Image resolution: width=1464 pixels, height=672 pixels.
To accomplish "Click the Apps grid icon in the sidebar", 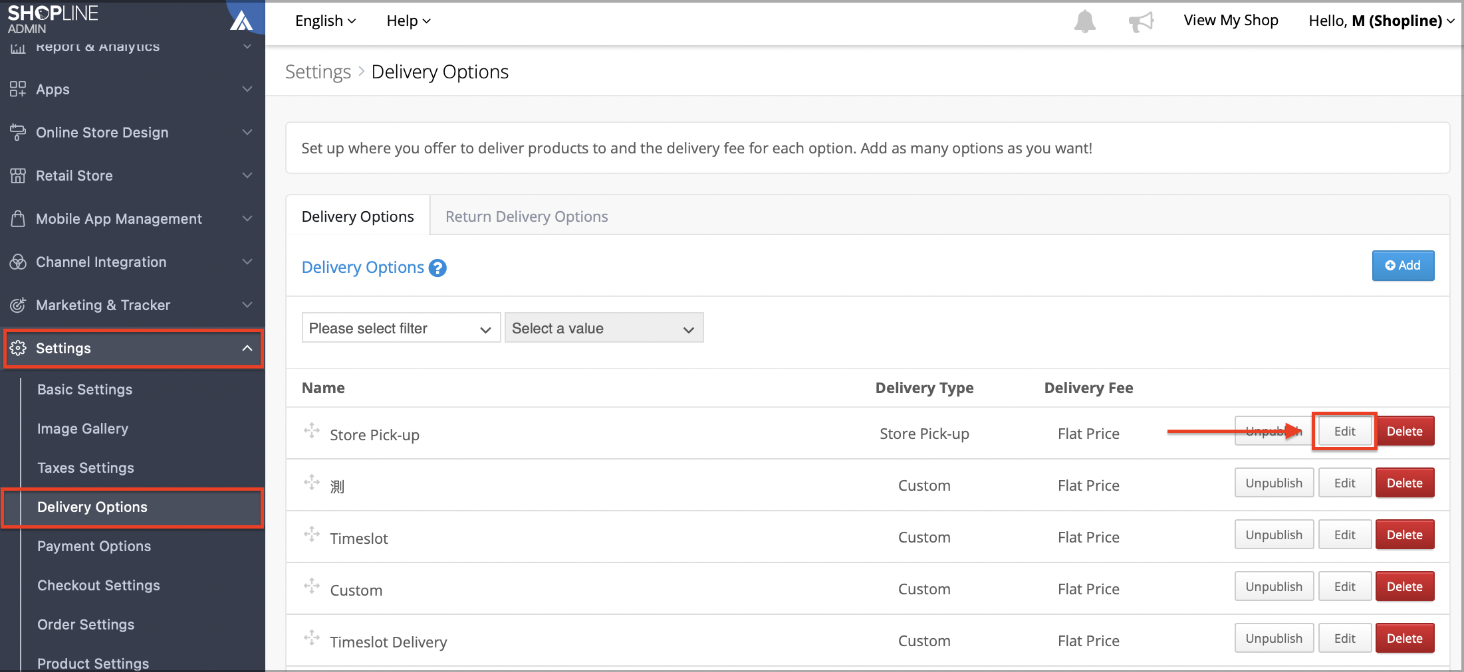I will point(18,89).
